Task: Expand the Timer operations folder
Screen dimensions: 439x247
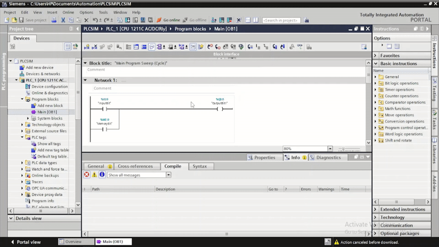Action: [x=376, y=89]
